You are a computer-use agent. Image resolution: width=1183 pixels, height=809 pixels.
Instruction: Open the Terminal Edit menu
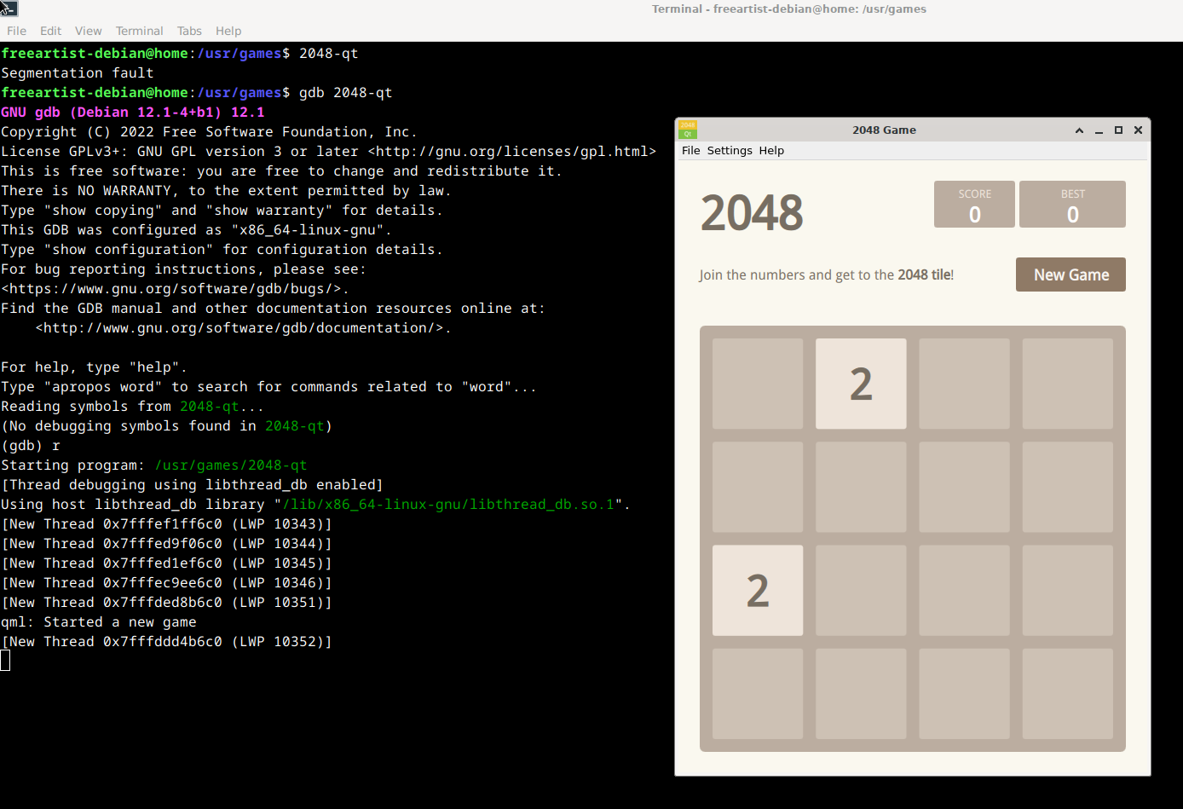(x=50, y=31)
